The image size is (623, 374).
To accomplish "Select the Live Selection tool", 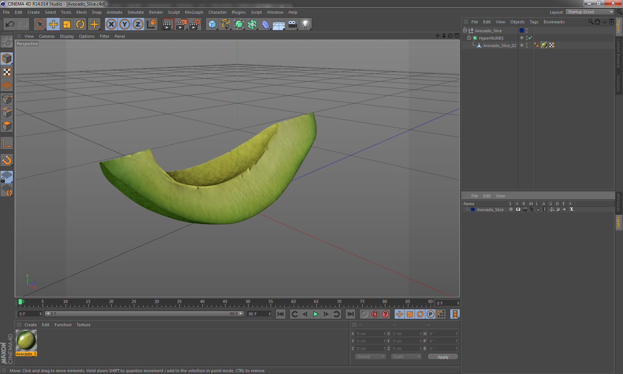I will [x=40, y=24].
